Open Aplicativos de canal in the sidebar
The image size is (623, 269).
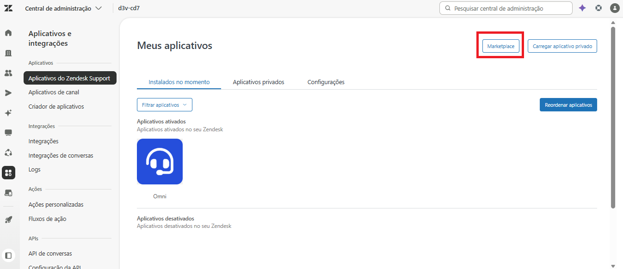click(x=54, y=92)
